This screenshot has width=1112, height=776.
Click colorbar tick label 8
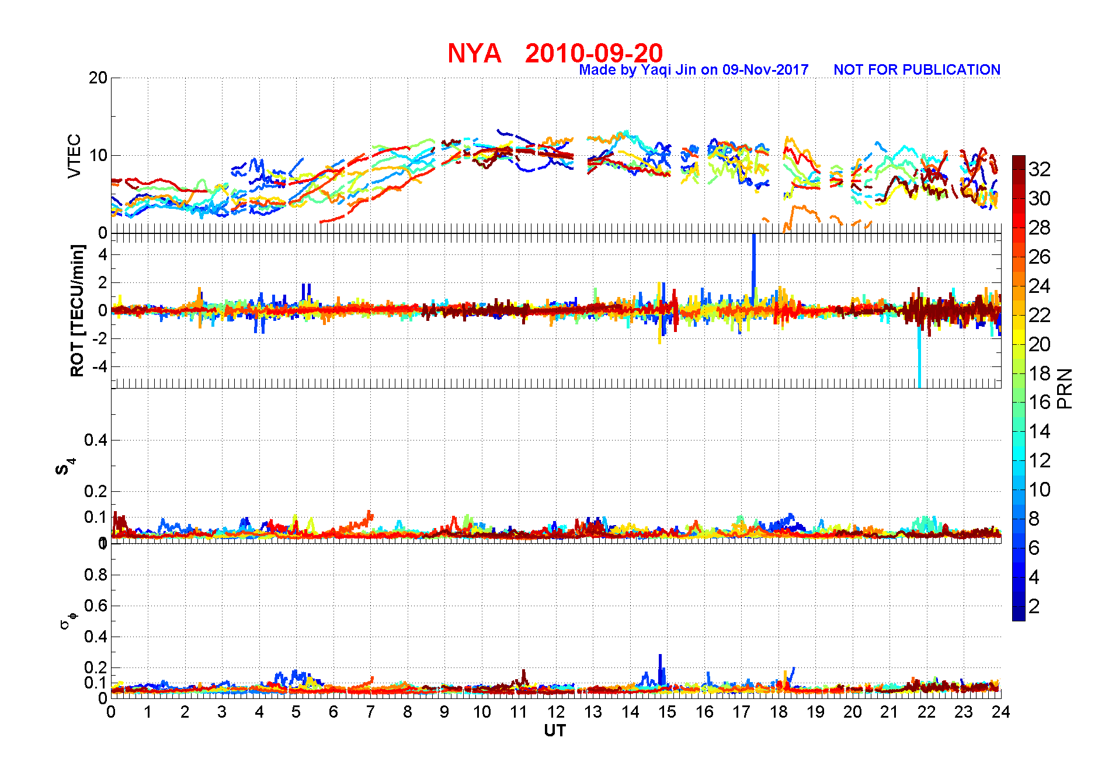click(x=1034, y=519)
